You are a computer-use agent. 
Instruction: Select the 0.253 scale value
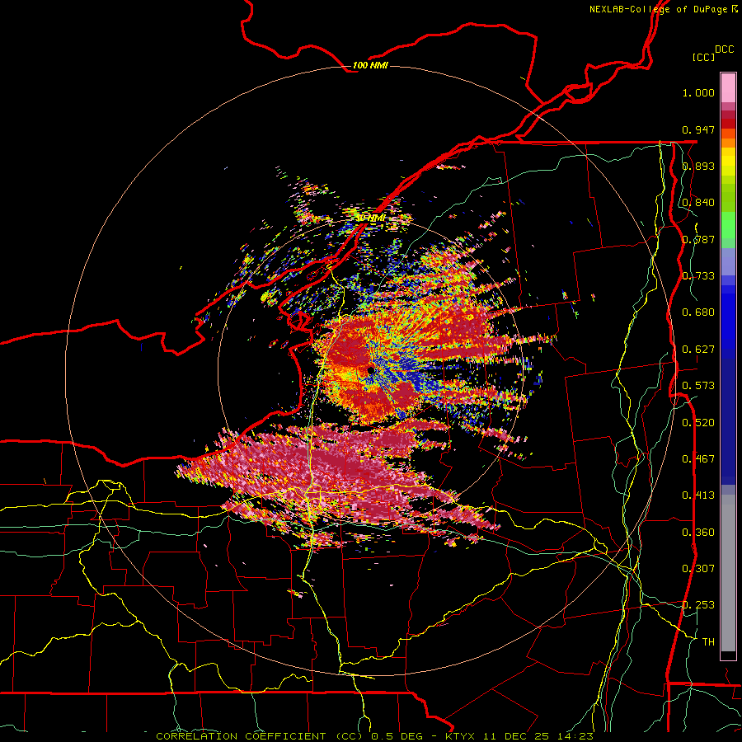698,605
